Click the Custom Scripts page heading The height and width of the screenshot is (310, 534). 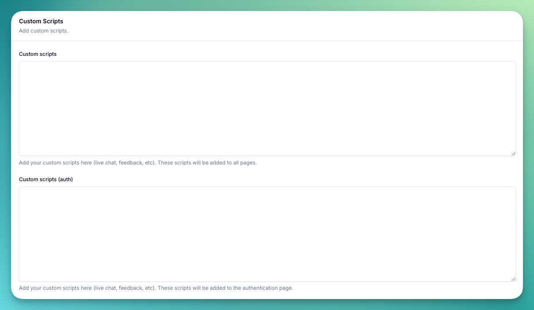click(x=41, y=21)
